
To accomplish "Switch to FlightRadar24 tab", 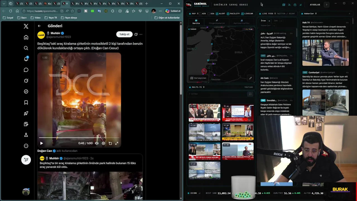I will click(217, 22).
